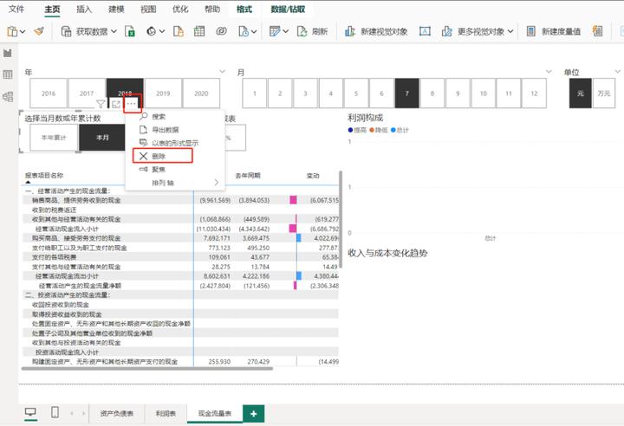This screenshot has width=624, height=426.
Task: Click the data hub icon
Action: (151, 31)
